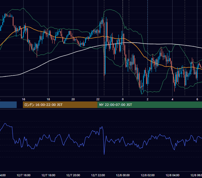
Task: Click the 12/7 18:00 date label
Action: [48, 175]
